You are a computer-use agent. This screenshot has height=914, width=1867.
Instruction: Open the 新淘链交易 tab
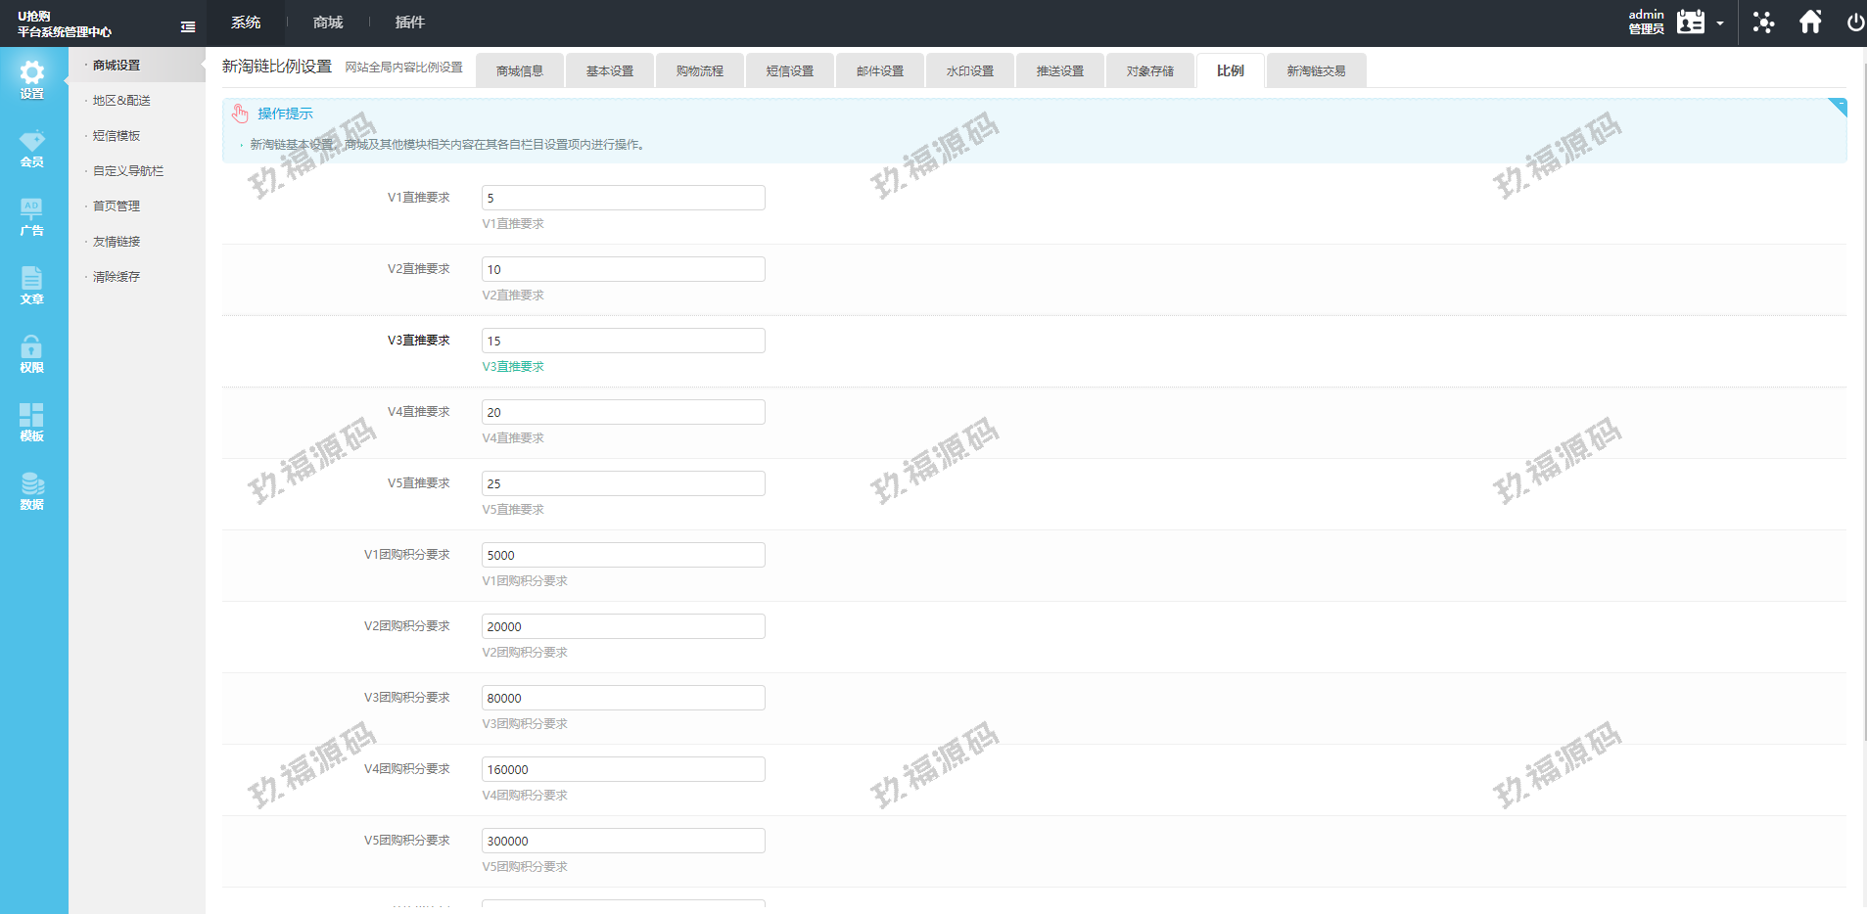1315,71
